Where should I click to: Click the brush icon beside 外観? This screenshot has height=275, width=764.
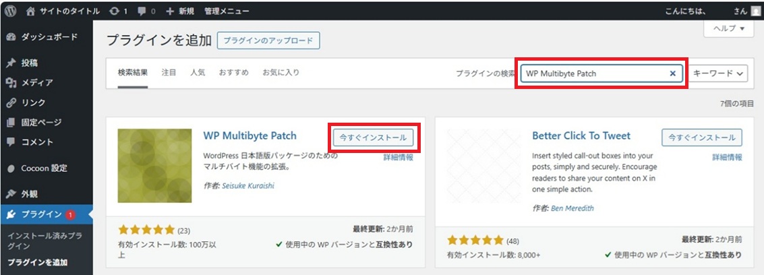pos(11,194)
